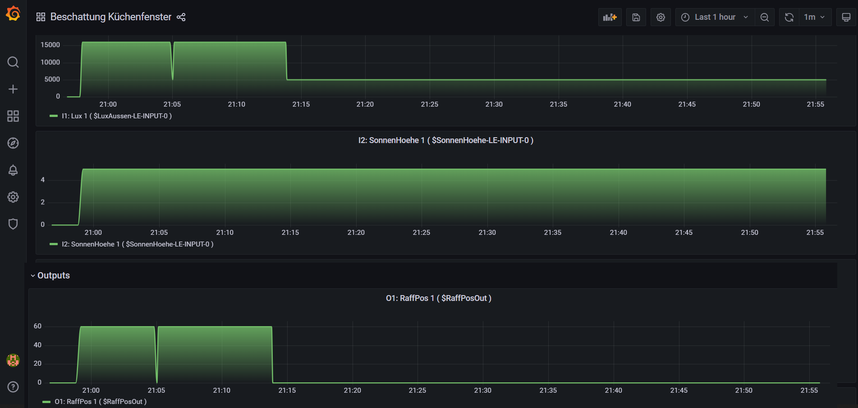Open panel menu of I2: SonnenHoehe 1 title
This screenshot has height=408, width=858.
(x=446, y=140)
